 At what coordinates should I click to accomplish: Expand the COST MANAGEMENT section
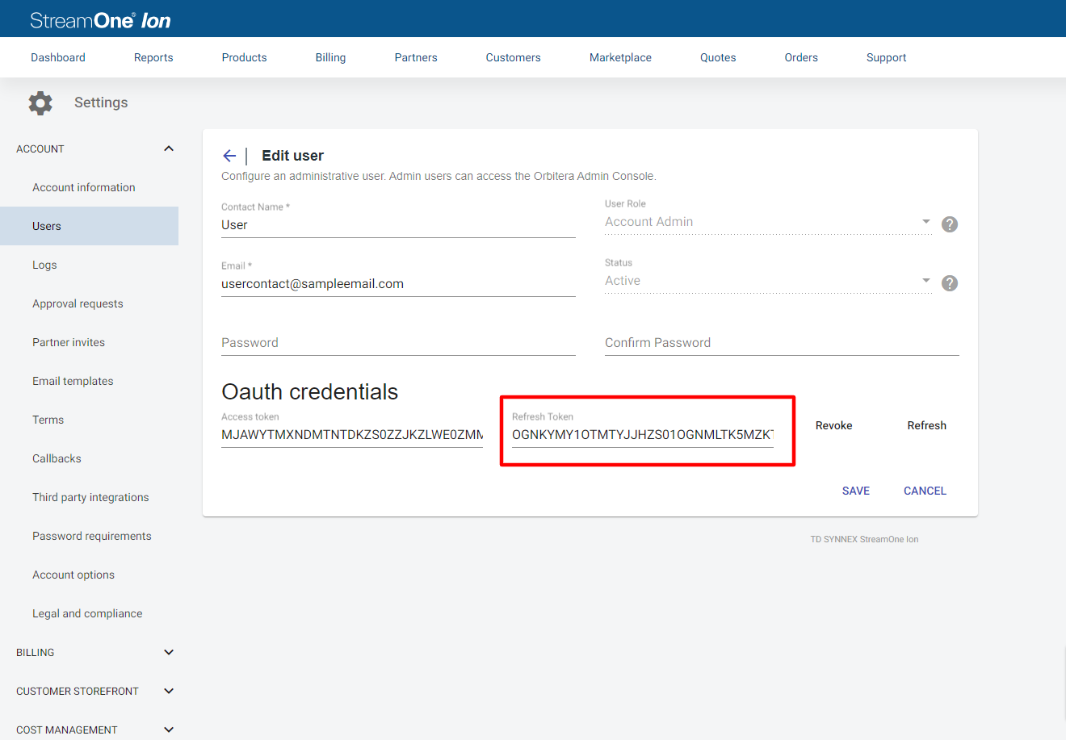click(169, 730)
